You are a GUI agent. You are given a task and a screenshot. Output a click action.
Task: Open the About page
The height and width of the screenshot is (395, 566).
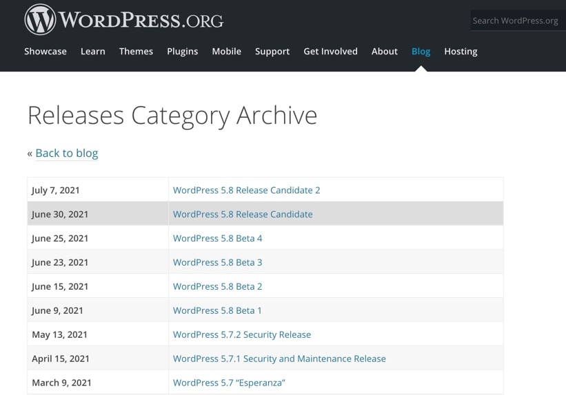pyautogui.click(x=385, y=52)
